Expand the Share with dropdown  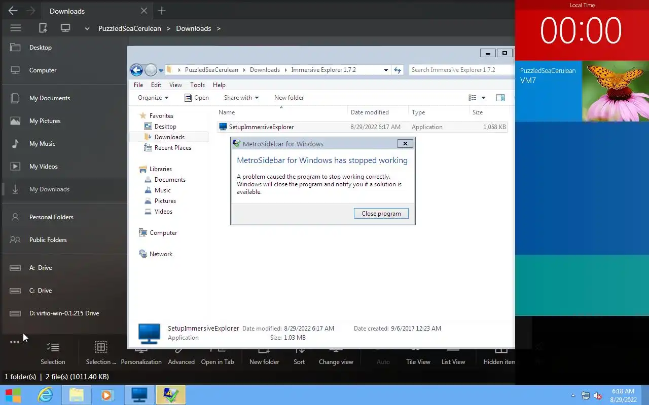pos(241,98)
